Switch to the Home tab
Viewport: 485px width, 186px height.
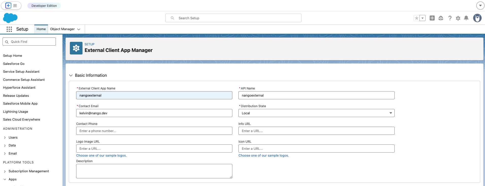[x=41, y=29]
